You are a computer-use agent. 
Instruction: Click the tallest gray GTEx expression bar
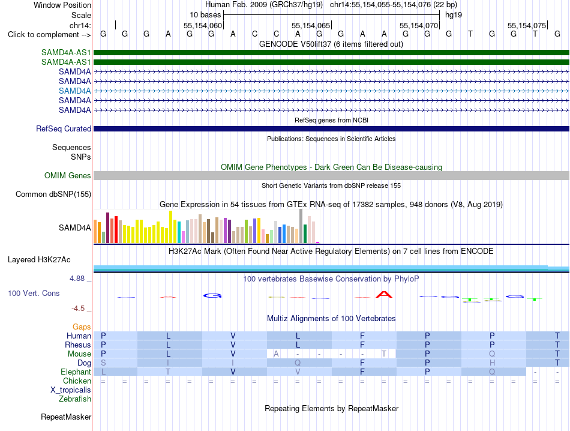coord(301,226)
